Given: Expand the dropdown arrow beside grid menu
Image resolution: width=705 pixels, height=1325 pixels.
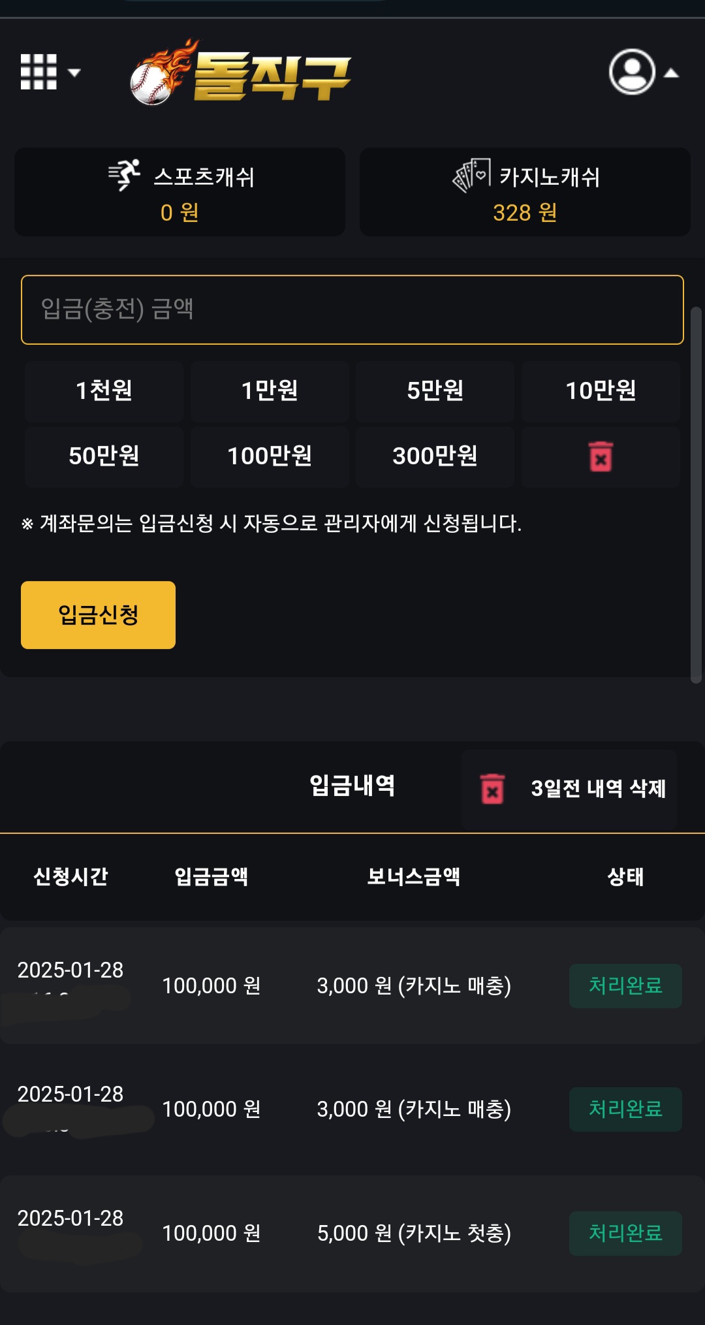Looking at the screenshot, I should pyautogui.click(x=74, y=72).
